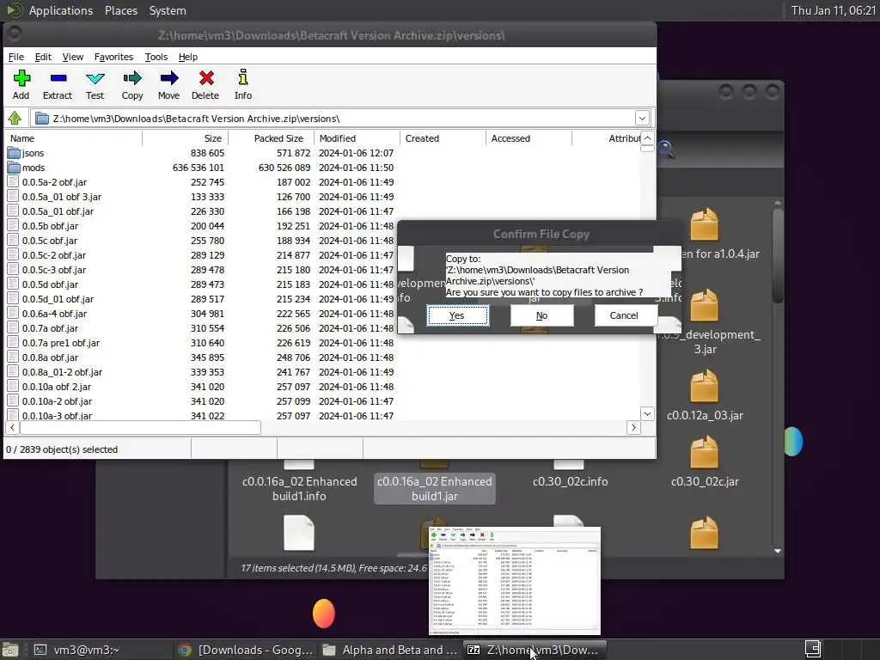880x660 pixels.
Task: Select c0.30_02c.info file in file manager
Action: tap(570, 481)
